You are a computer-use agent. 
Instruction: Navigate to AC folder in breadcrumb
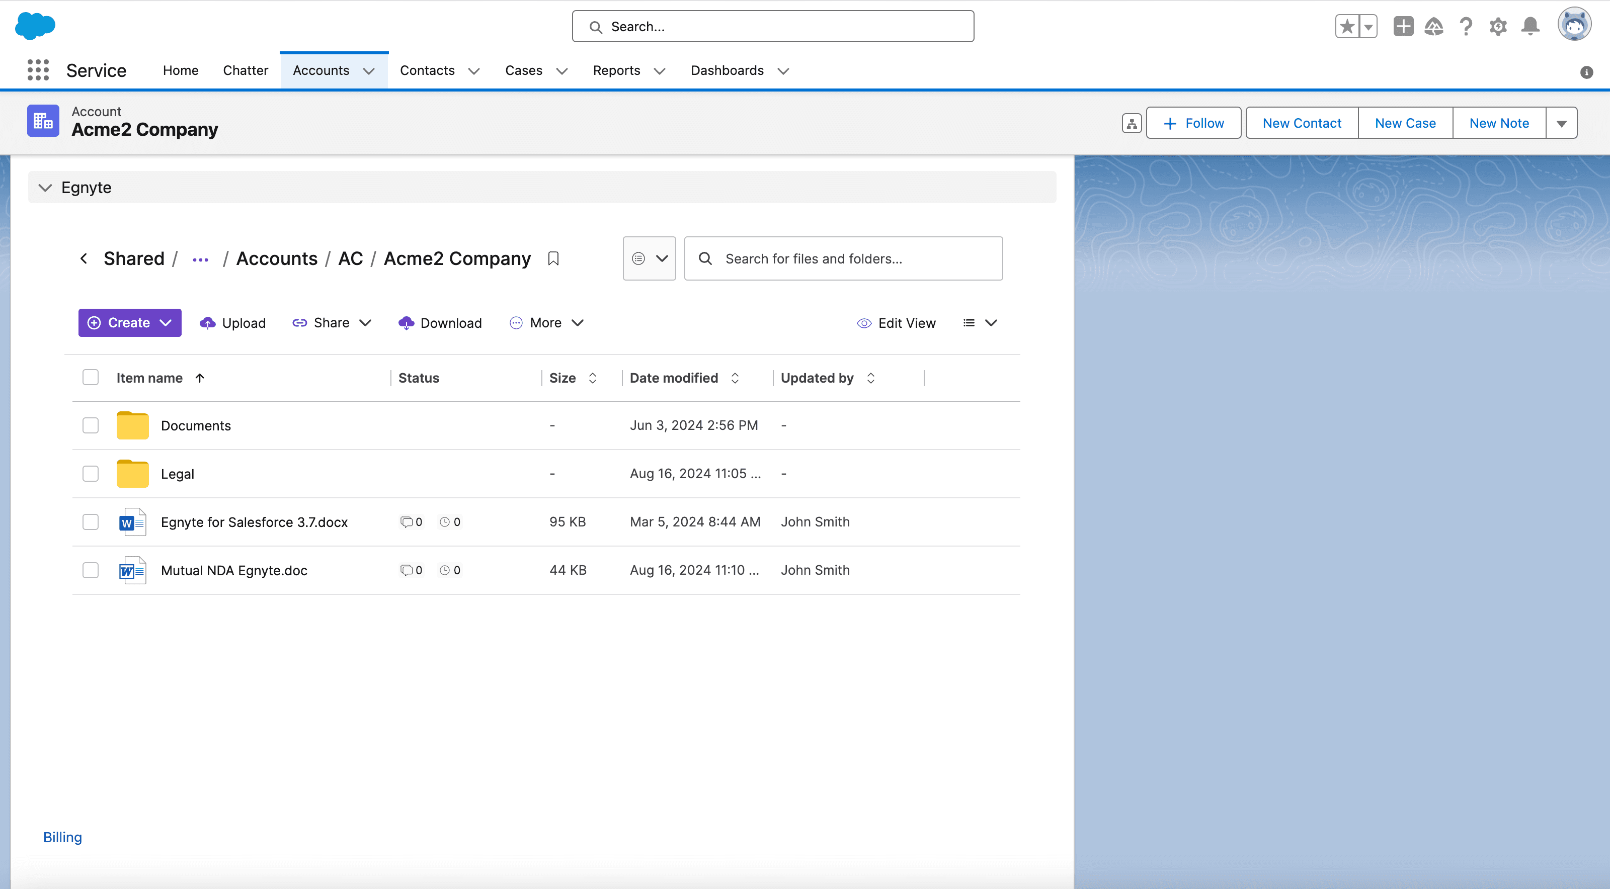click(x=351, y=258)
